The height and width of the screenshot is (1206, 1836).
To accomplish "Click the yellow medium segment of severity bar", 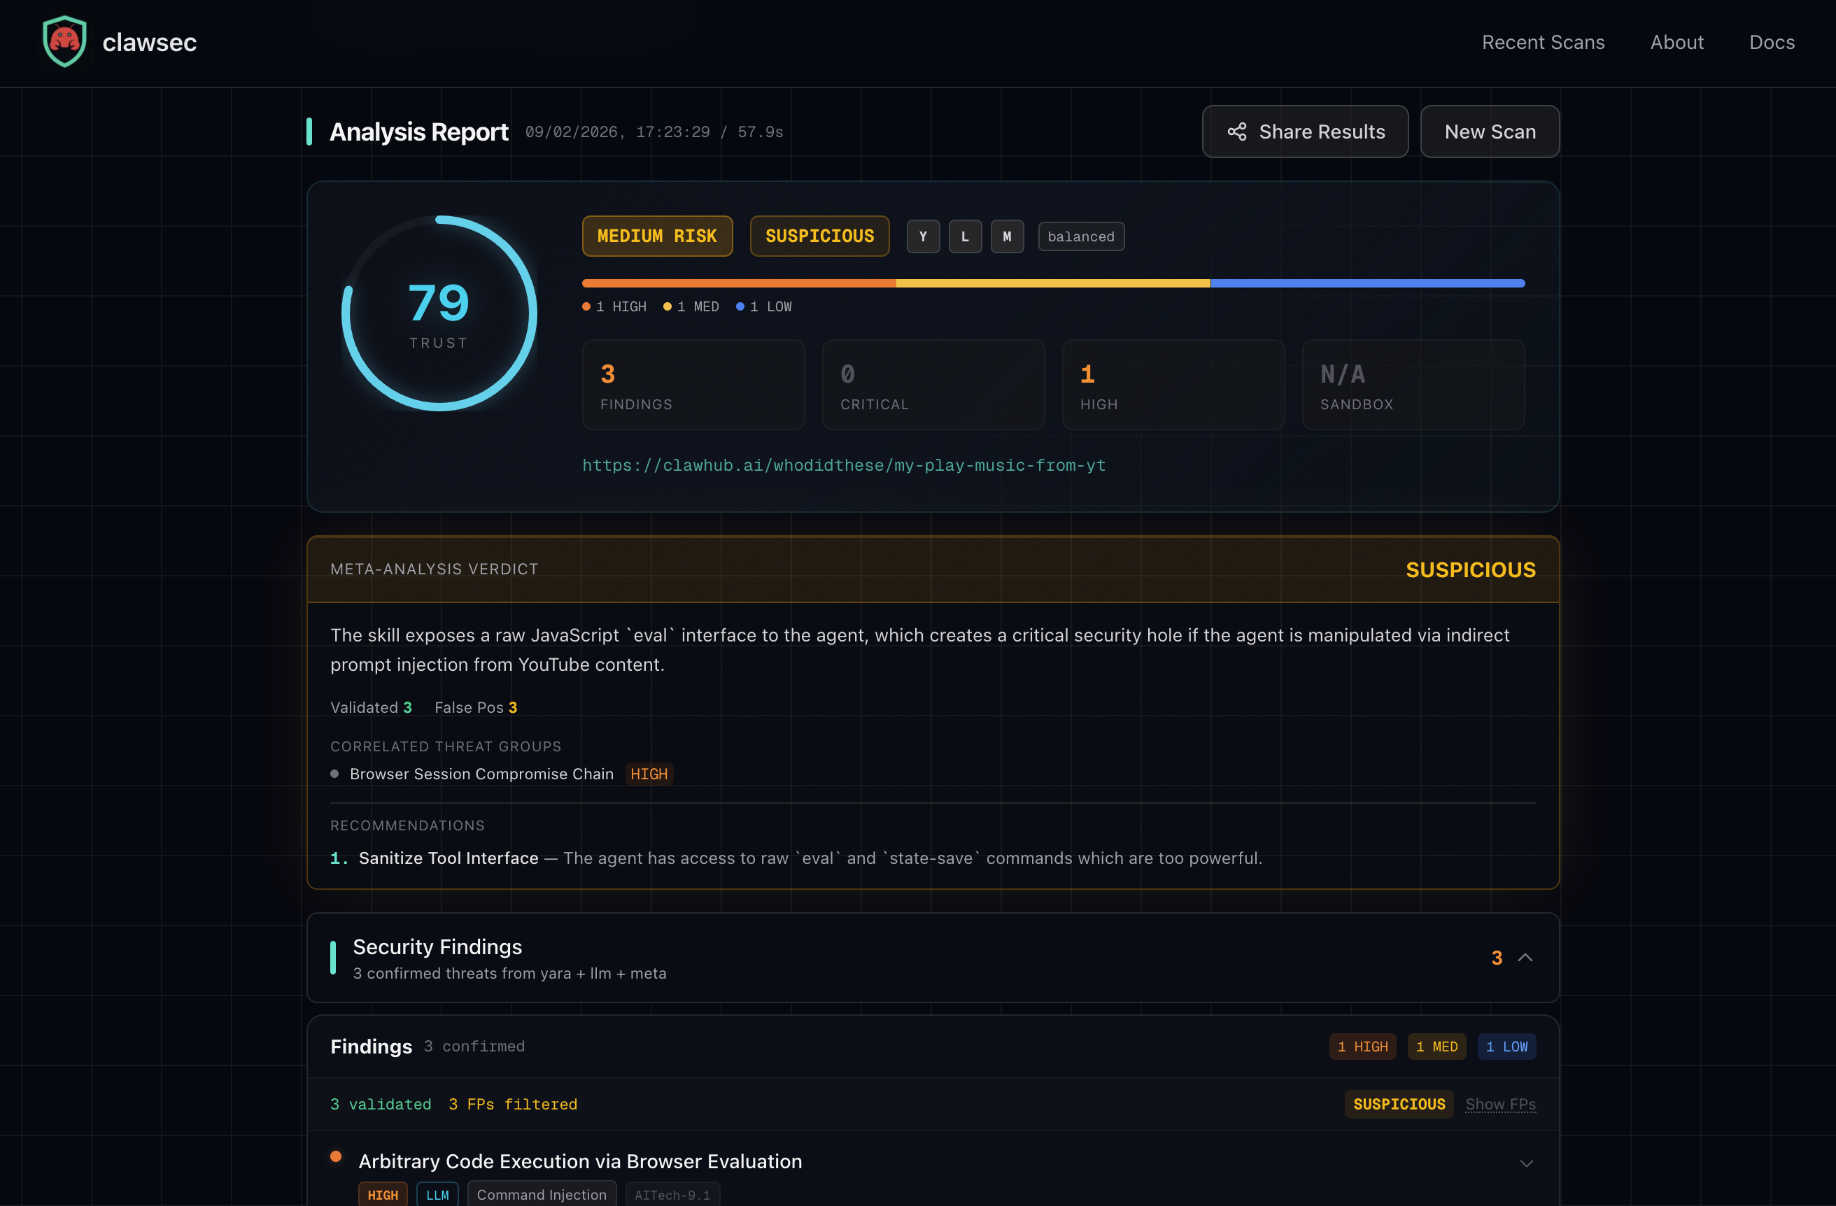I will 1052,284.
